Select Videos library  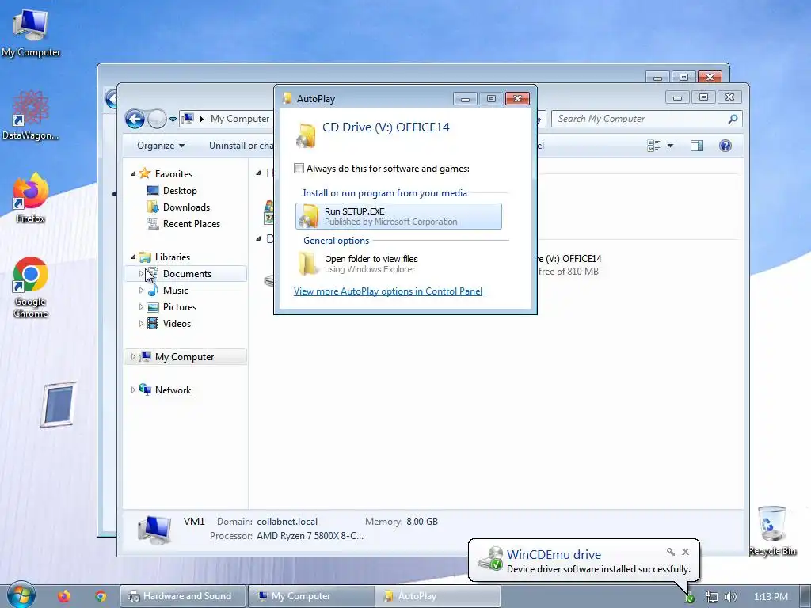point(177,324)
